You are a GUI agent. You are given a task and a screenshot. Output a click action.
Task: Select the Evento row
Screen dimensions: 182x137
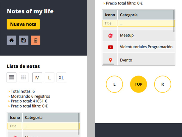[139, 59]
